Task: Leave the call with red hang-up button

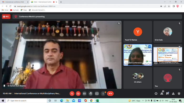Action: 110,94
